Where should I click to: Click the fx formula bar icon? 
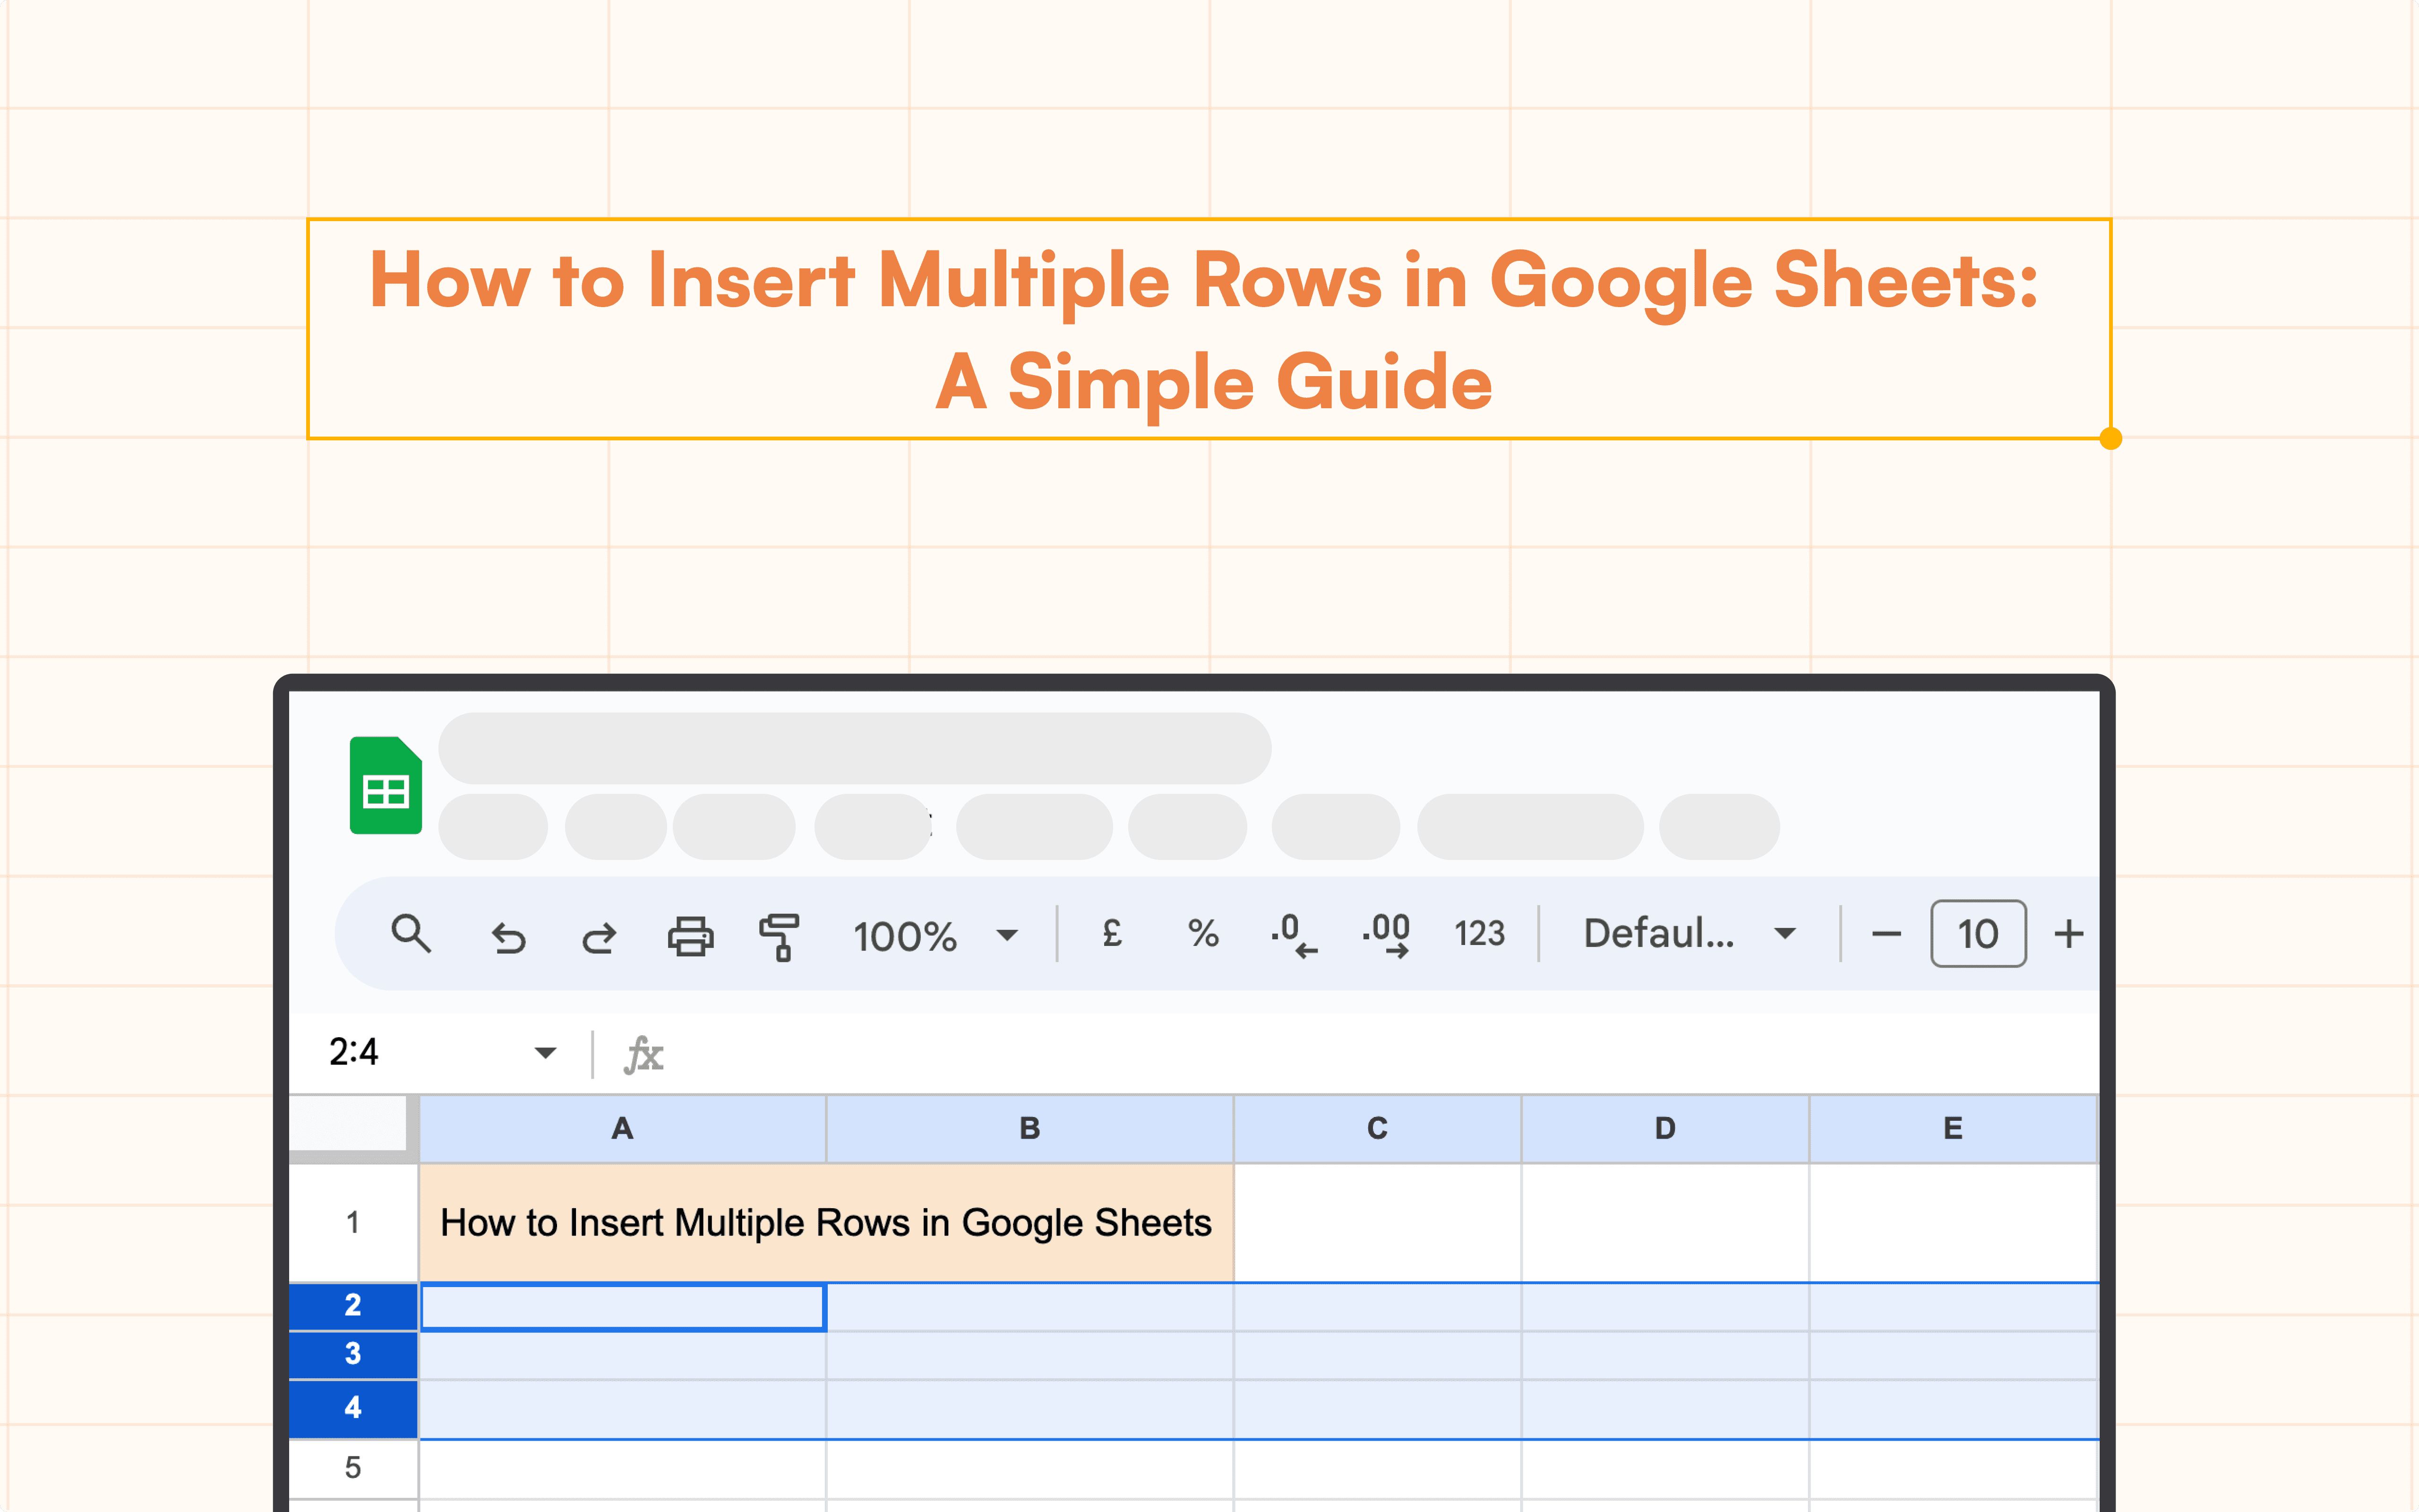coord(644,1054)
